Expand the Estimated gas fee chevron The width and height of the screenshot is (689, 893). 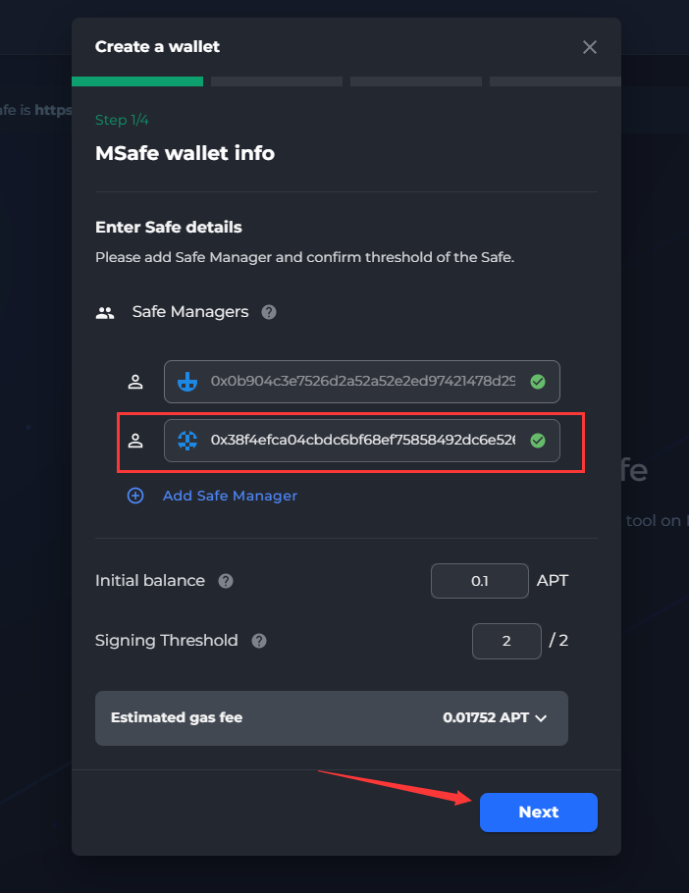click(x=541, y=718)
